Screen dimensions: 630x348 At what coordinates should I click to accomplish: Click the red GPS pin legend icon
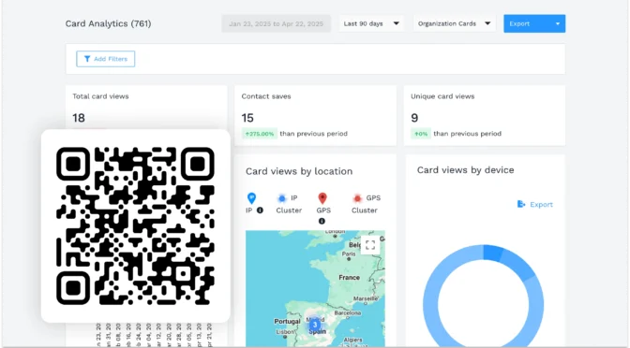pos(322,198)
